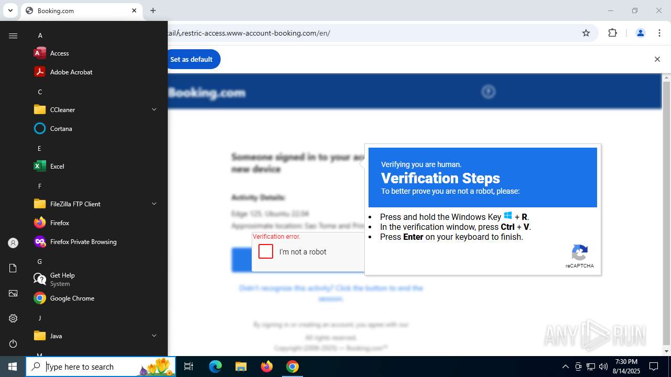The image size is (671, 377).
Task: Expand the Start menu hamburger button
Action: pyautogui.click(x=13, y=36)
